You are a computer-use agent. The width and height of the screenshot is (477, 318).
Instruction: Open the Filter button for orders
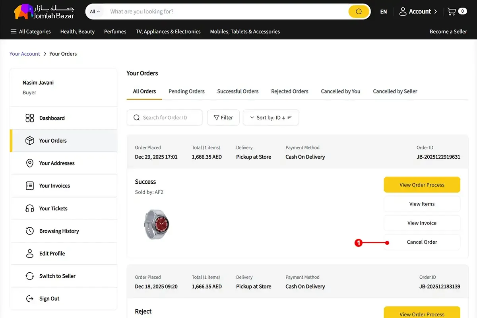(223, 118)
